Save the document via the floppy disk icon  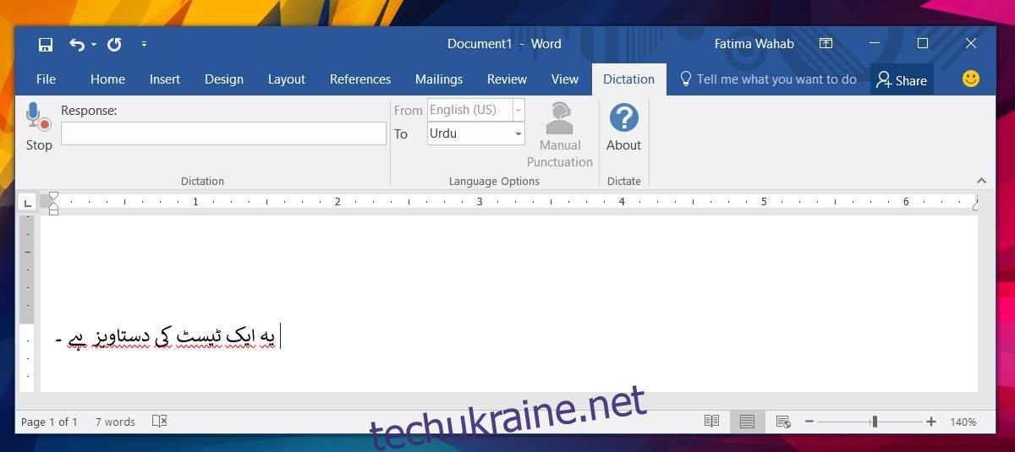(x=46, y=44)
